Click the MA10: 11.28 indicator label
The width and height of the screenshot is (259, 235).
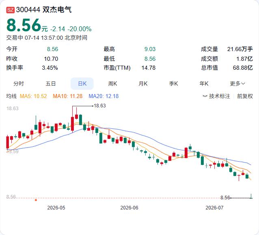point(67,96)
